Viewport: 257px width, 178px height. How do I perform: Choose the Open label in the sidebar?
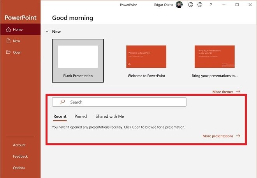point(17,53)
